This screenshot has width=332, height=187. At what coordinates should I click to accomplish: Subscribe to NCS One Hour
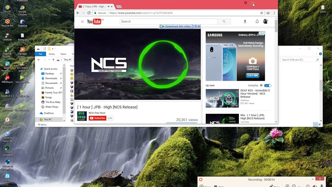(x=98, y=118)
